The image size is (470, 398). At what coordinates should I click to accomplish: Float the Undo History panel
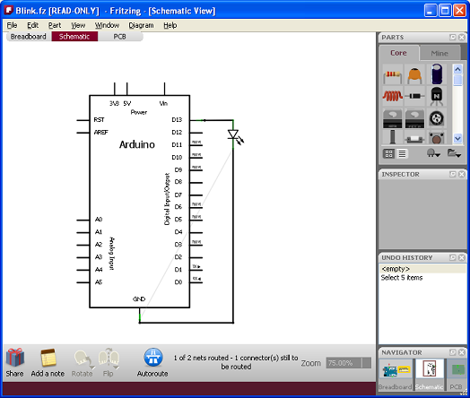(453, 257)
